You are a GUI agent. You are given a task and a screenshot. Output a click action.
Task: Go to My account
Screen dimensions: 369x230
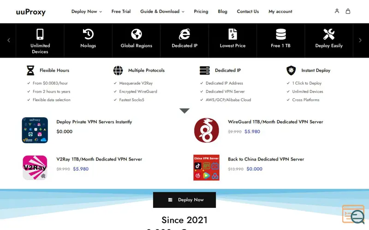(x=280, y=11)
